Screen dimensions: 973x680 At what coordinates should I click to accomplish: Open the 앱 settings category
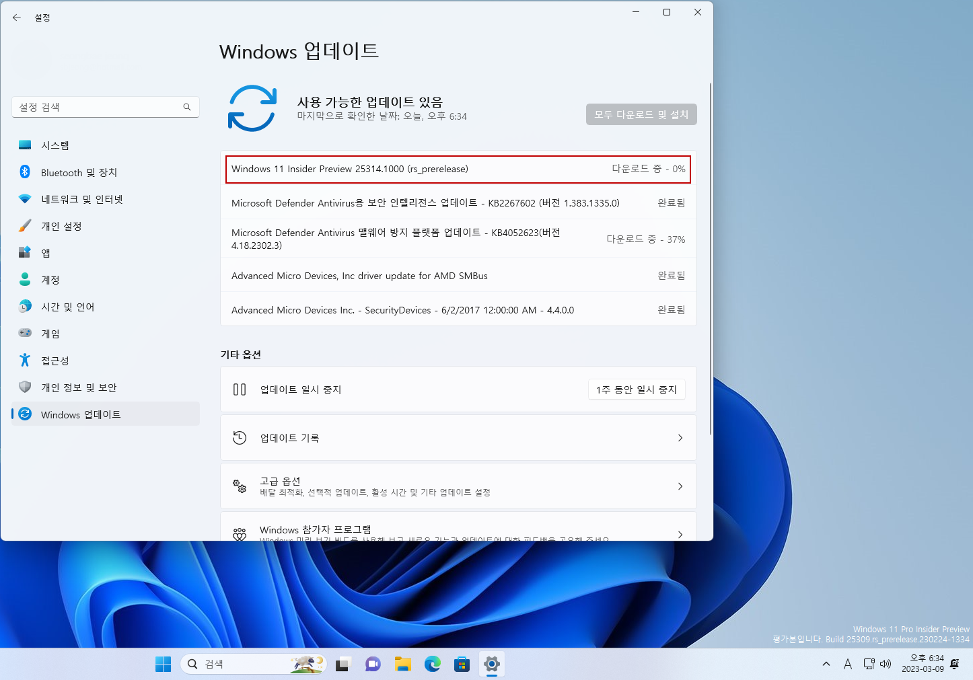(106, 253)
